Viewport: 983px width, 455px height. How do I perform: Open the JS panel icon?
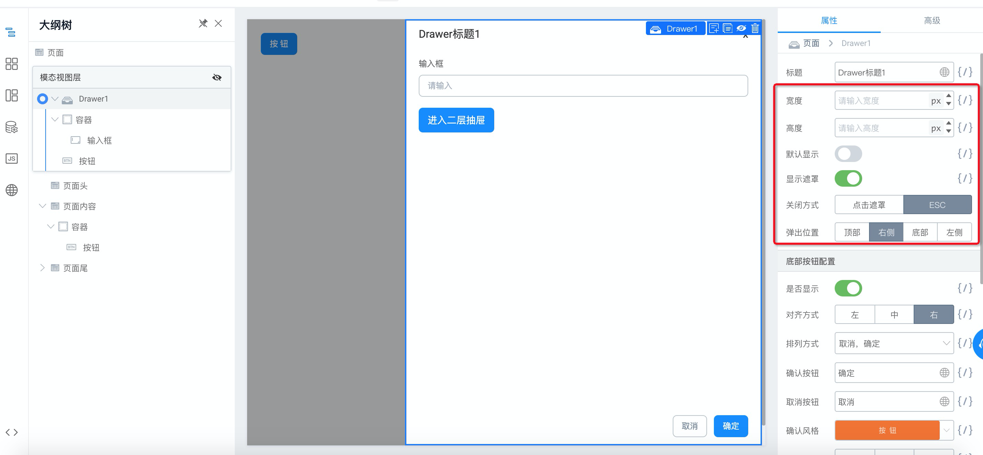coord(11,158)
